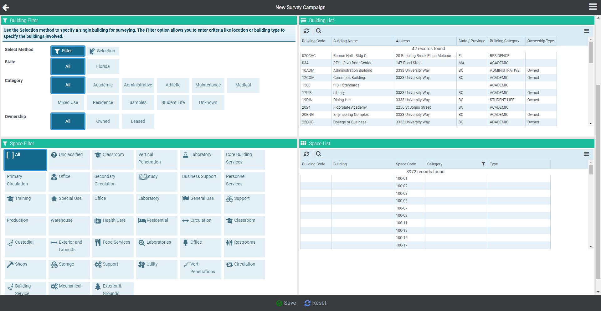
Task: Select the College of Business row
Action: click(x=428, y=122)
